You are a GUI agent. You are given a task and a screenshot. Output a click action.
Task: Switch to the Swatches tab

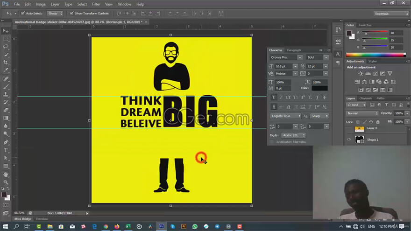[x=365, y=25]
